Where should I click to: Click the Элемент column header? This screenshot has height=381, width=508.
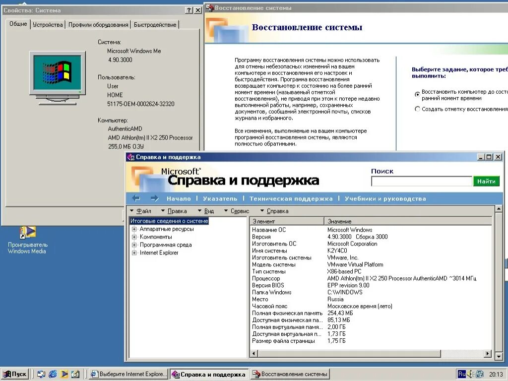click(287, 221)
